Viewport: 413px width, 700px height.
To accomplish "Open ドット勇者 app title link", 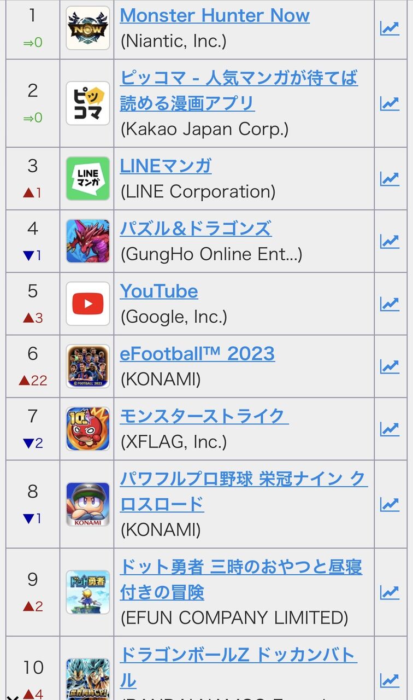I will [x=241, y=579].
